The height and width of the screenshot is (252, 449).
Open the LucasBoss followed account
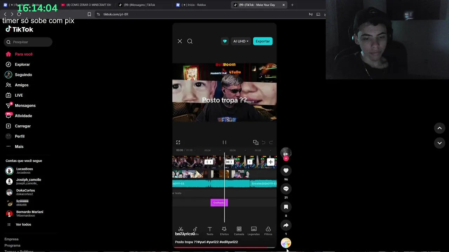pyautogui.click(x=25, y=170)
